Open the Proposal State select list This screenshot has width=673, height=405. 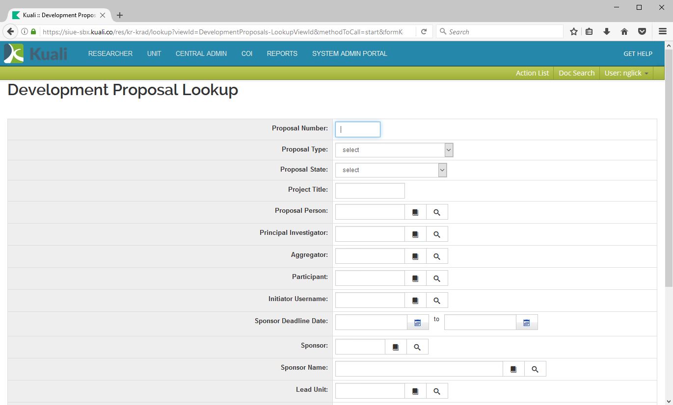[391, 170]
